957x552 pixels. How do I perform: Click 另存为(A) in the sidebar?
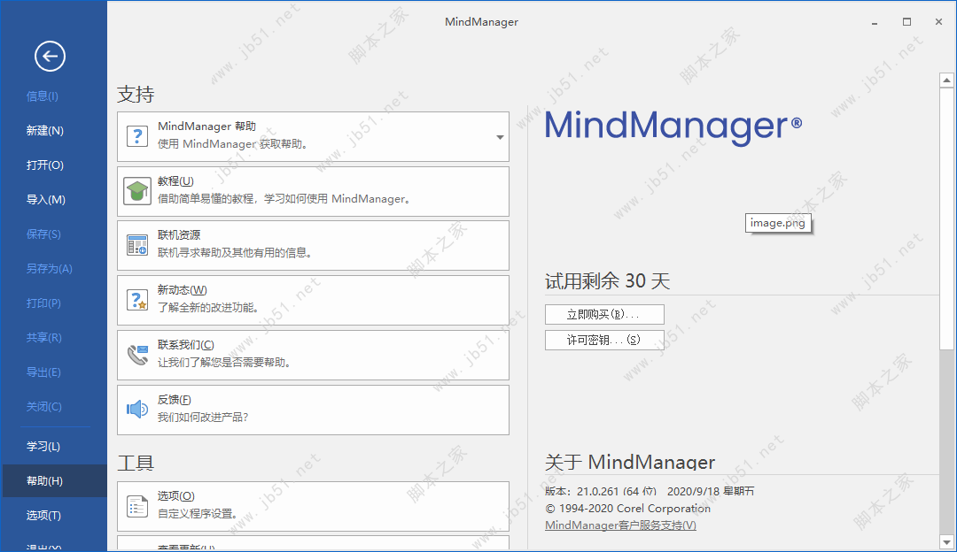[x=49, y=269]
